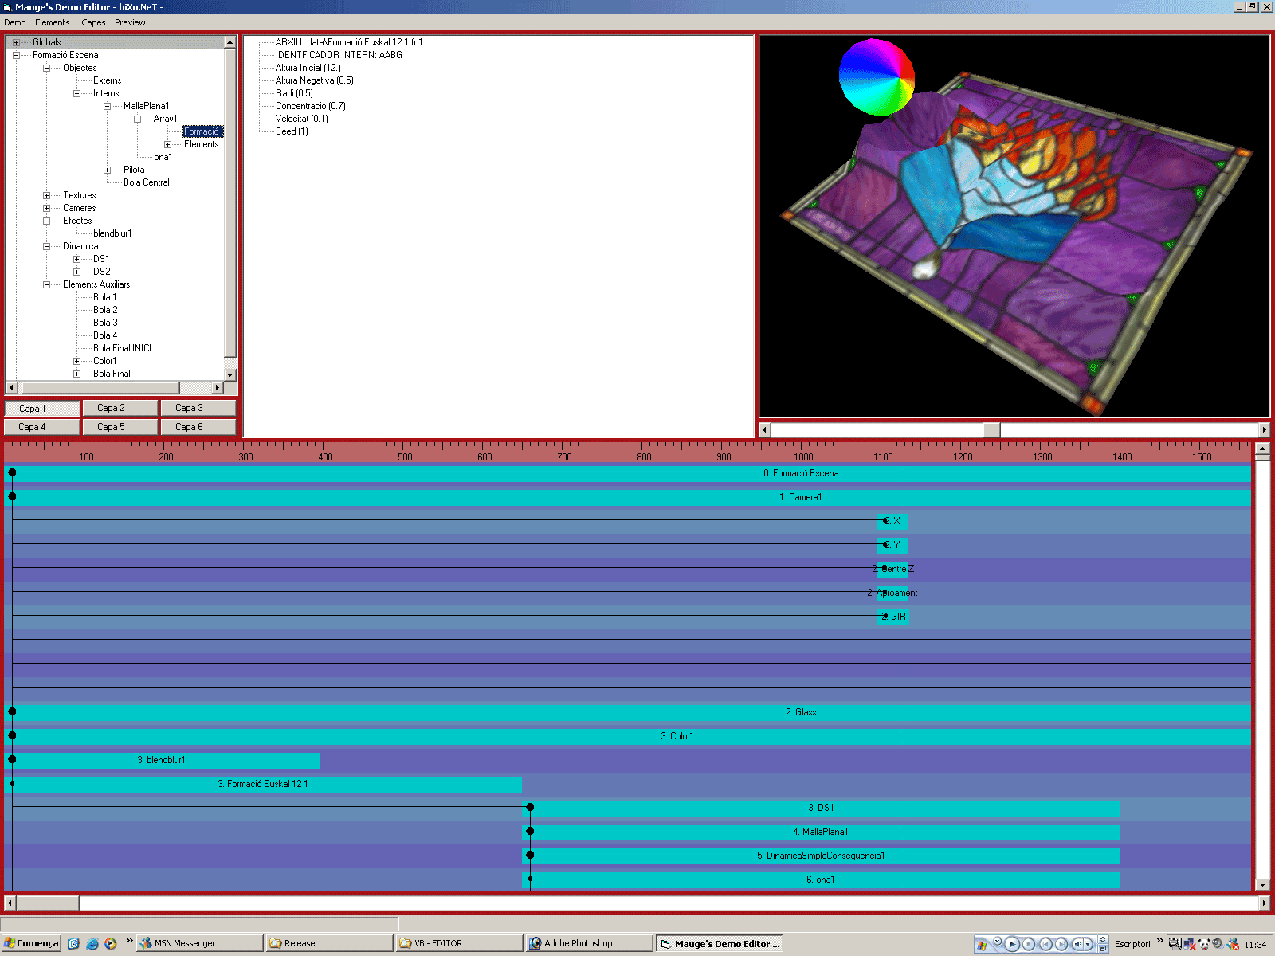Open the Preview menu
This screenshot has width=1275, height=956.
tap(130, 22)
